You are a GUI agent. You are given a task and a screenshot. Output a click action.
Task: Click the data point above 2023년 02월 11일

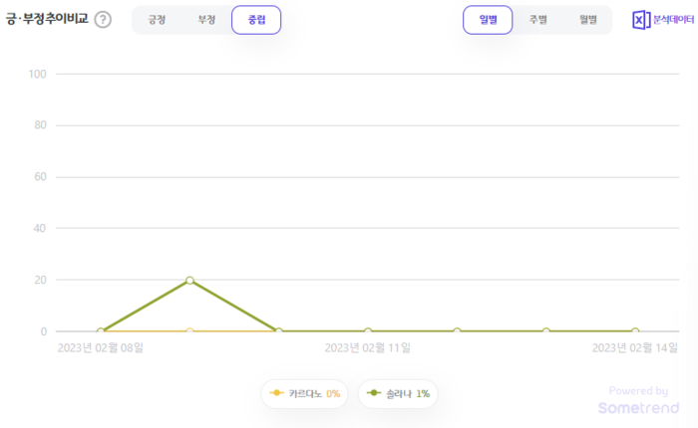coord(368,331)
